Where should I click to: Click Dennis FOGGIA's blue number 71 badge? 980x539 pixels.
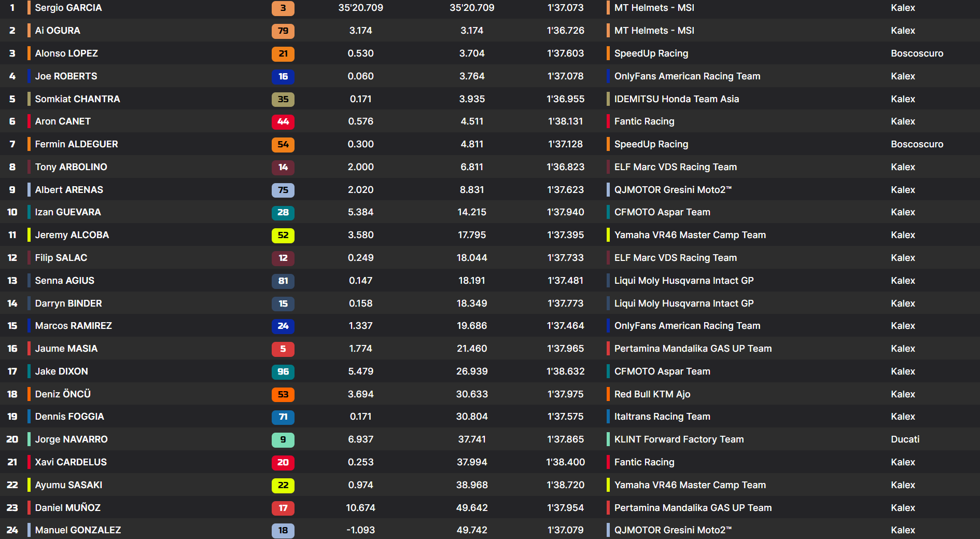coord(283,417)
